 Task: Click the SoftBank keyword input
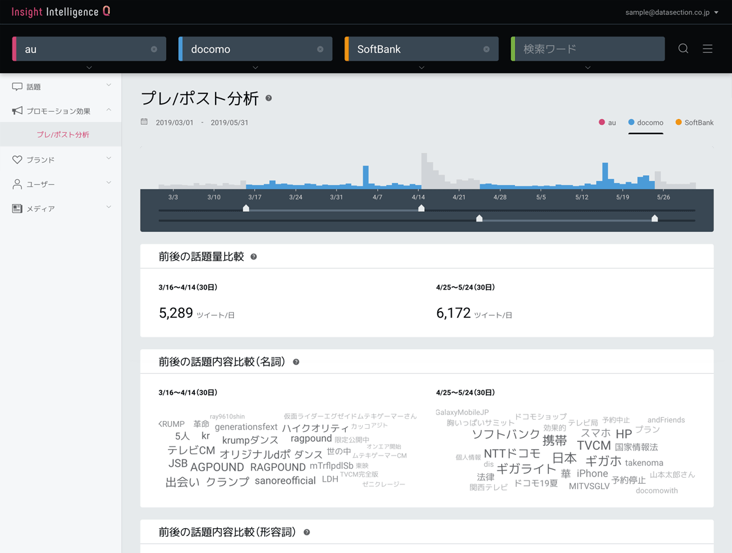click(x=422, y=49)
